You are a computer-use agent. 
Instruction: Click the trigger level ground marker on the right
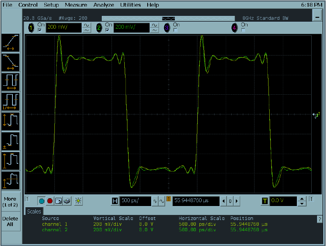316,115
